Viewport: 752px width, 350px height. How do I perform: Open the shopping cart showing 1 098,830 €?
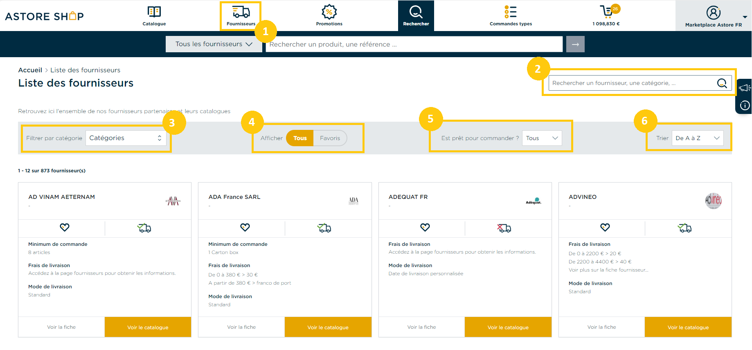[606, 16]
